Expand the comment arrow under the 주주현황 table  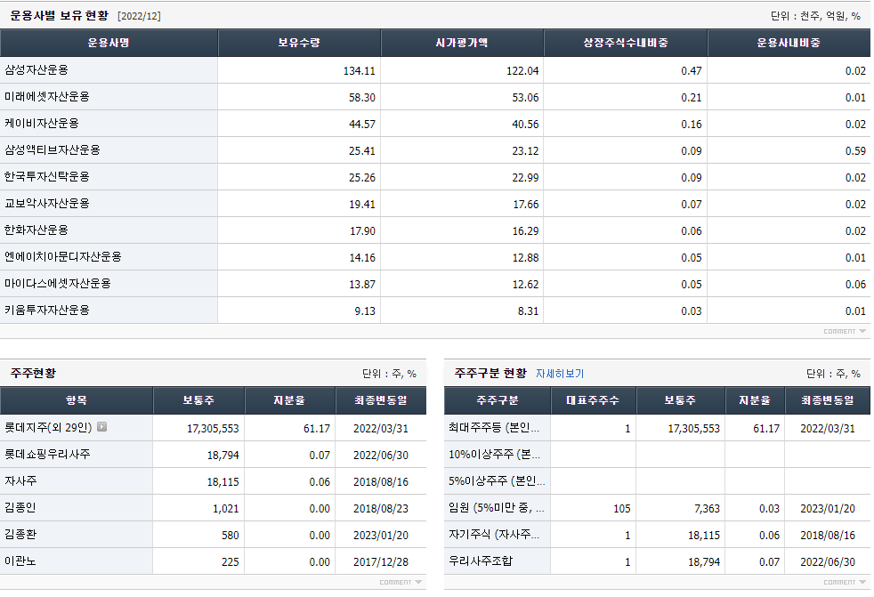coord(418,582)
